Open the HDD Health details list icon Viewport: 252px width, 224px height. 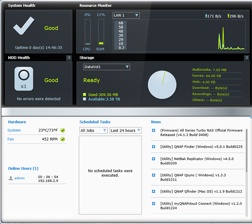click(69, 58)
